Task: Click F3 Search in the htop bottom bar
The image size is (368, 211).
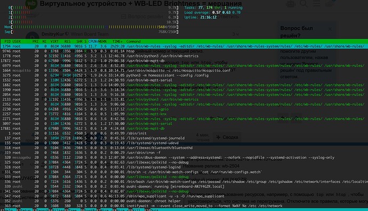Action: pos(40,210)
